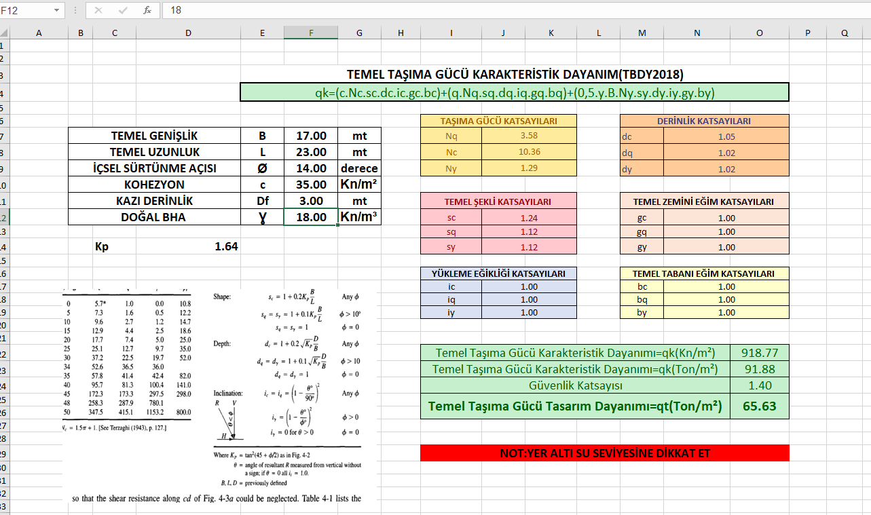Select column N header

(x=697, y=33)
